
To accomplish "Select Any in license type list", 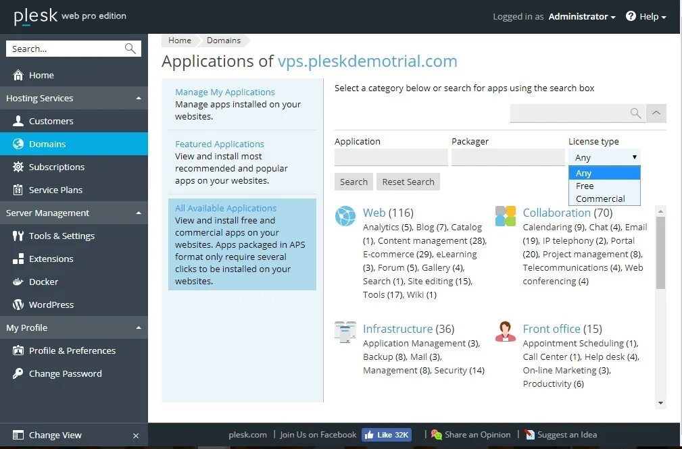I will pos(604,173).
